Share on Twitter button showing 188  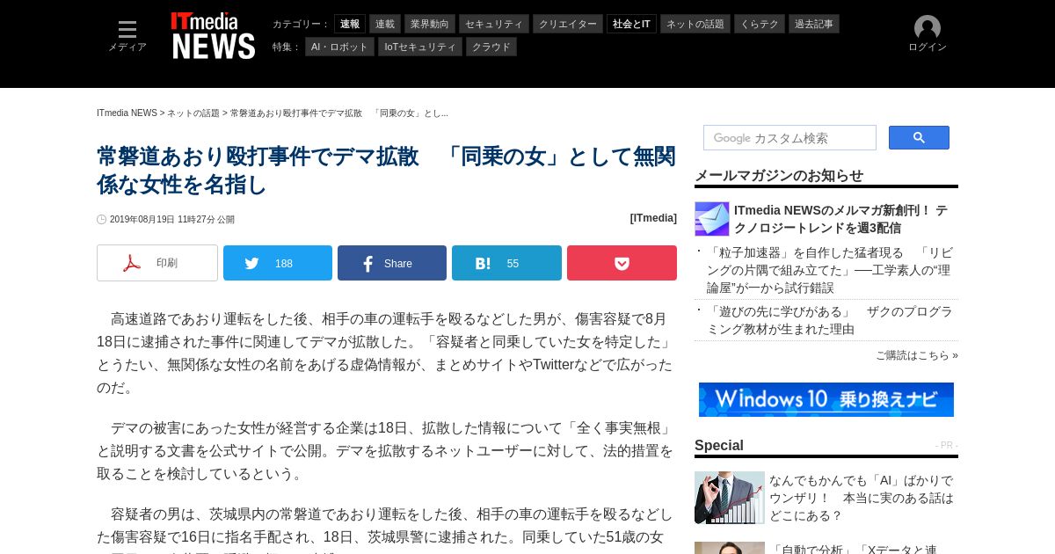click(x=278, y=263)
